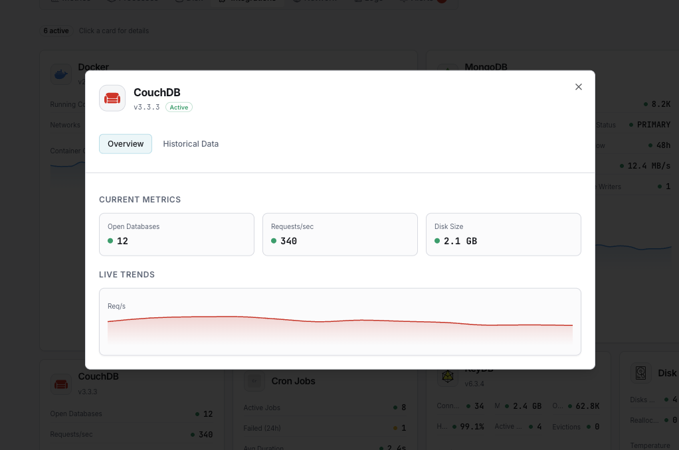The width and height of the screenshot is (679, 450).
Task: Select the Docker whale icon
Action: 61,74
